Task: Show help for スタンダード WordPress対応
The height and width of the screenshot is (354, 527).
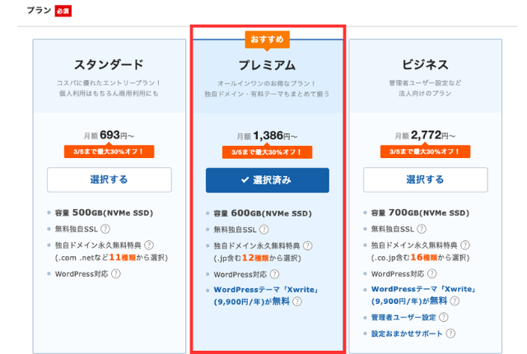Action: click(116, 273)
